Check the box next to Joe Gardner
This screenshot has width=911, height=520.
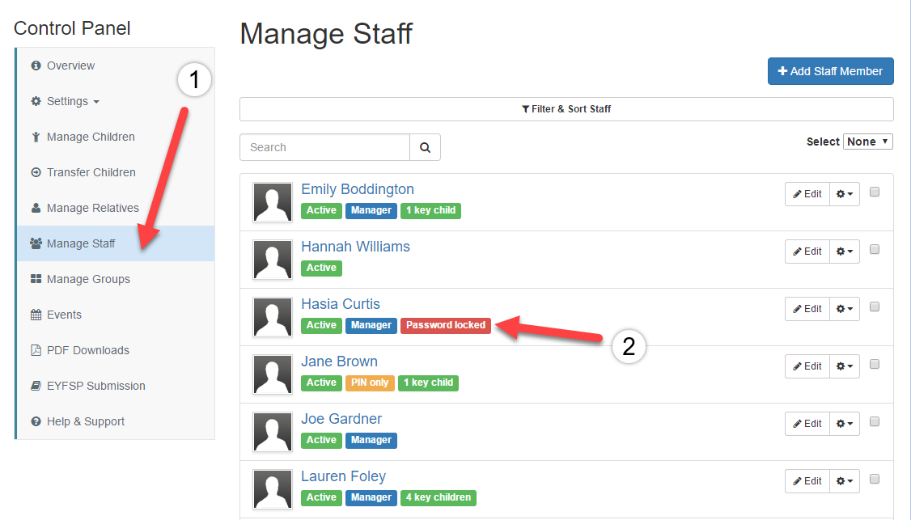pyautogui.click(x=875, y=422)
